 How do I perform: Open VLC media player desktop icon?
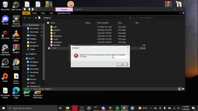point(16,36)
